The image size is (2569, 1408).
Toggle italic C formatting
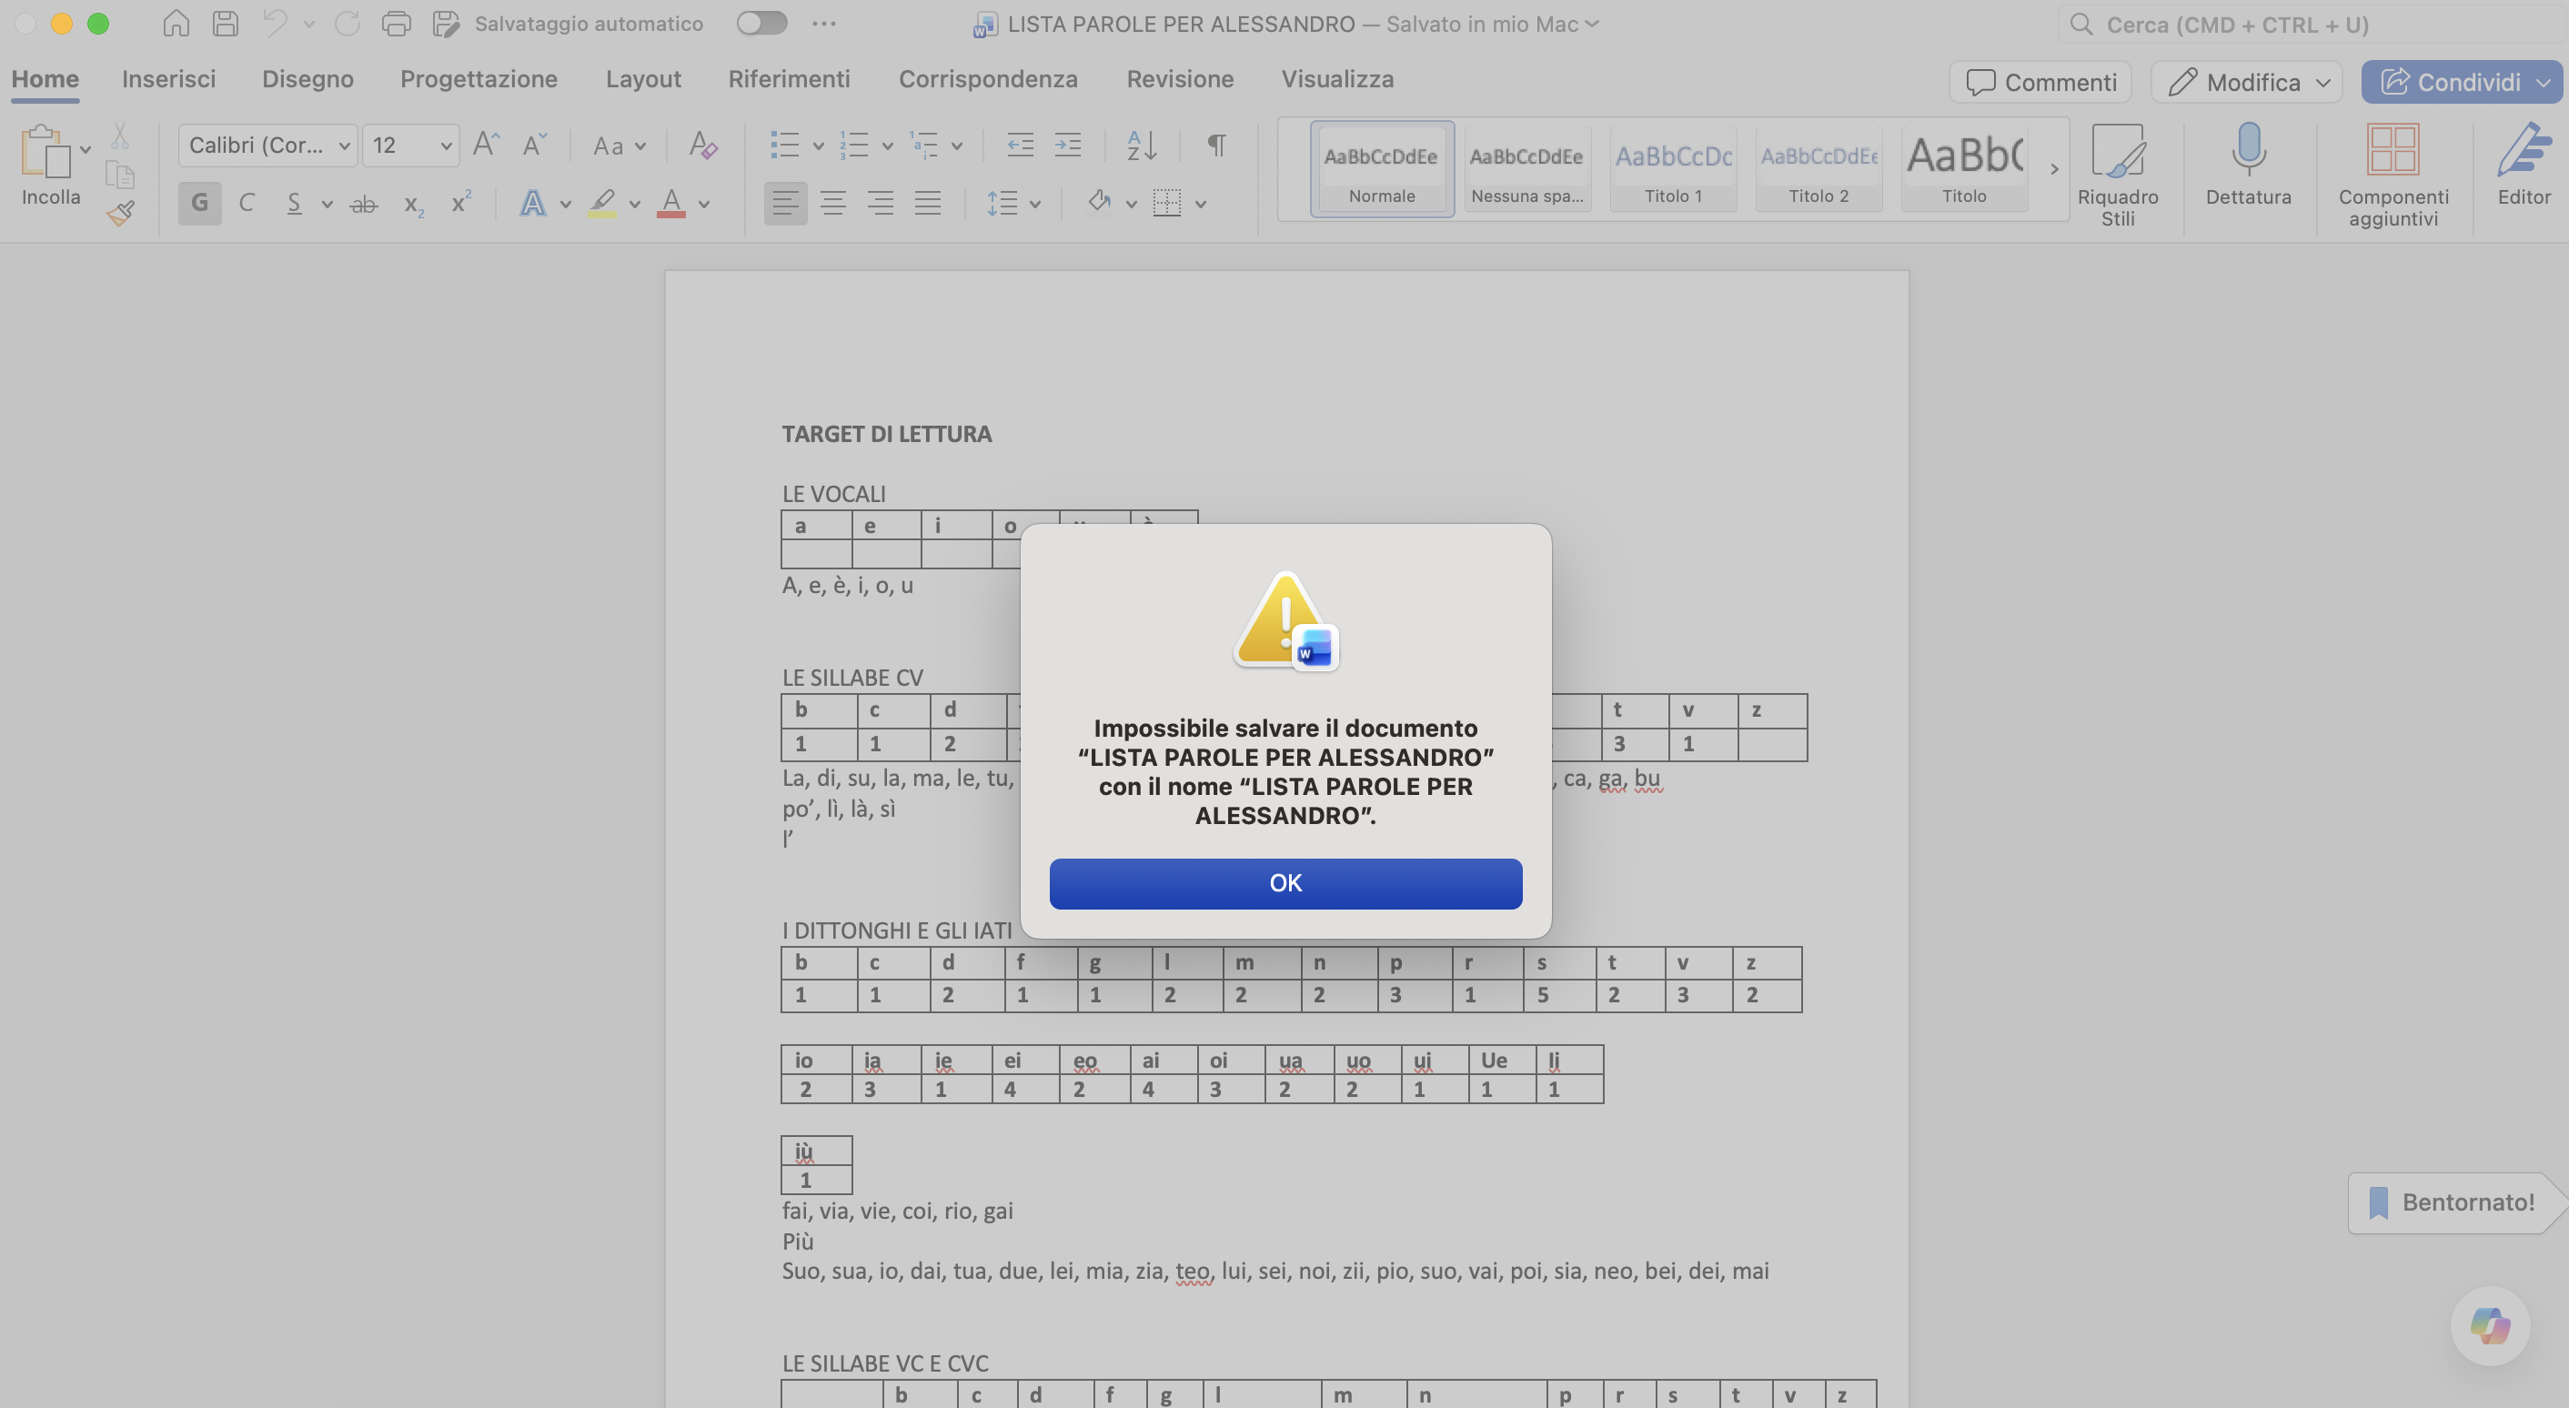pyautogui.click(x=247, y=204)
